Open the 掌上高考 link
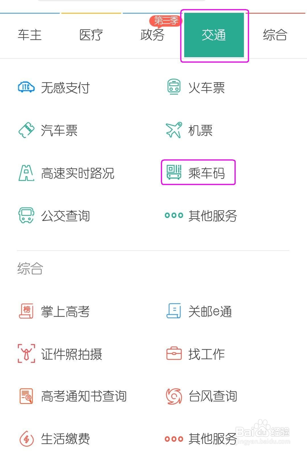 65,311
